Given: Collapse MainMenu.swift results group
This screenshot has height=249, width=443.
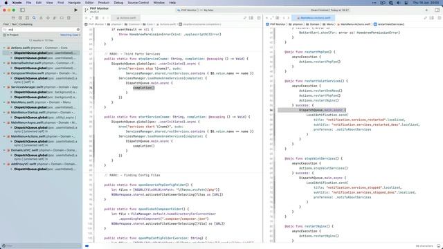Looking at the screenshot, I should (x=4, y=102).
